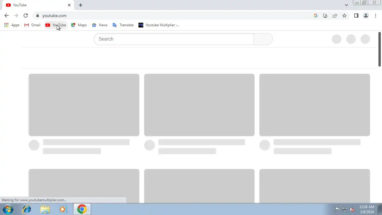Share this page using the share icon
The height and width of the screenshot is (215, 382).
[x=335, y=16]
